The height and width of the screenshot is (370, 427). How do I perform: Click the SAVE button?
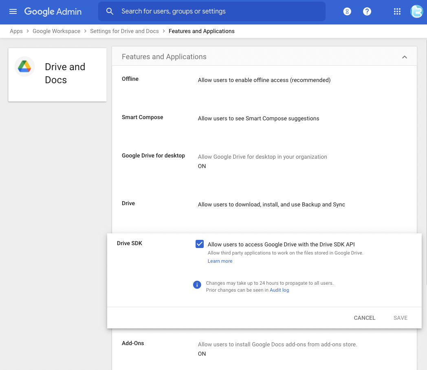tap(400, 318)
